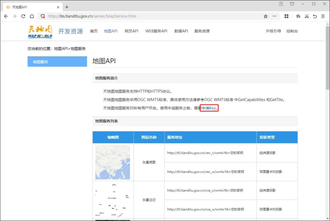This screenshot has width=330, height=221.
Task: Click the 开发资源 title text
Action: tap(71, 31)
